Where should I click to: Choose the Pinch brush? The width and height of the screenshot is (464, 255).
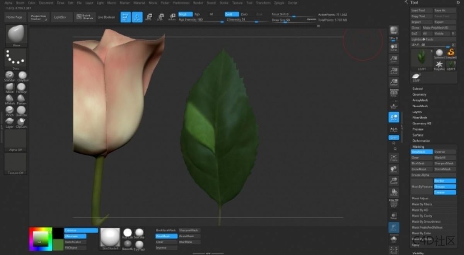(x=10, y=111)
